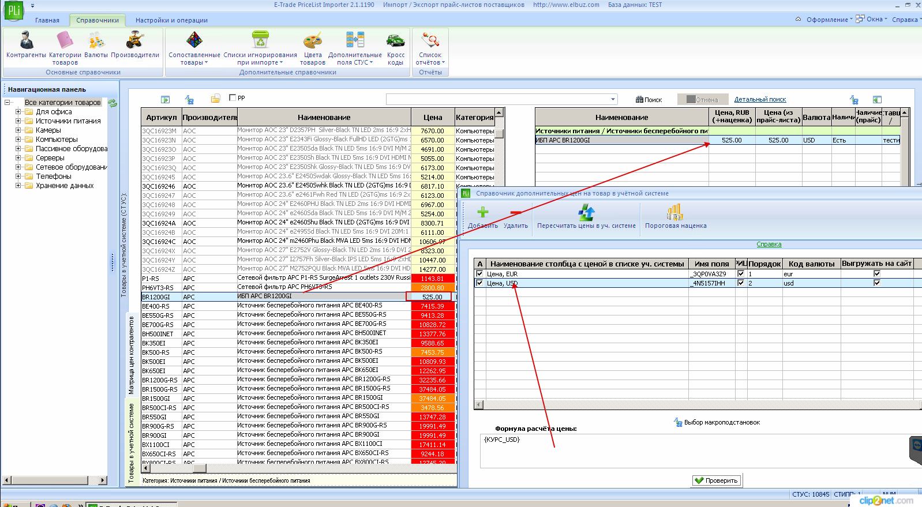Open the green Справка link
This screenshot has width=922, height=507.
[769, 245]
